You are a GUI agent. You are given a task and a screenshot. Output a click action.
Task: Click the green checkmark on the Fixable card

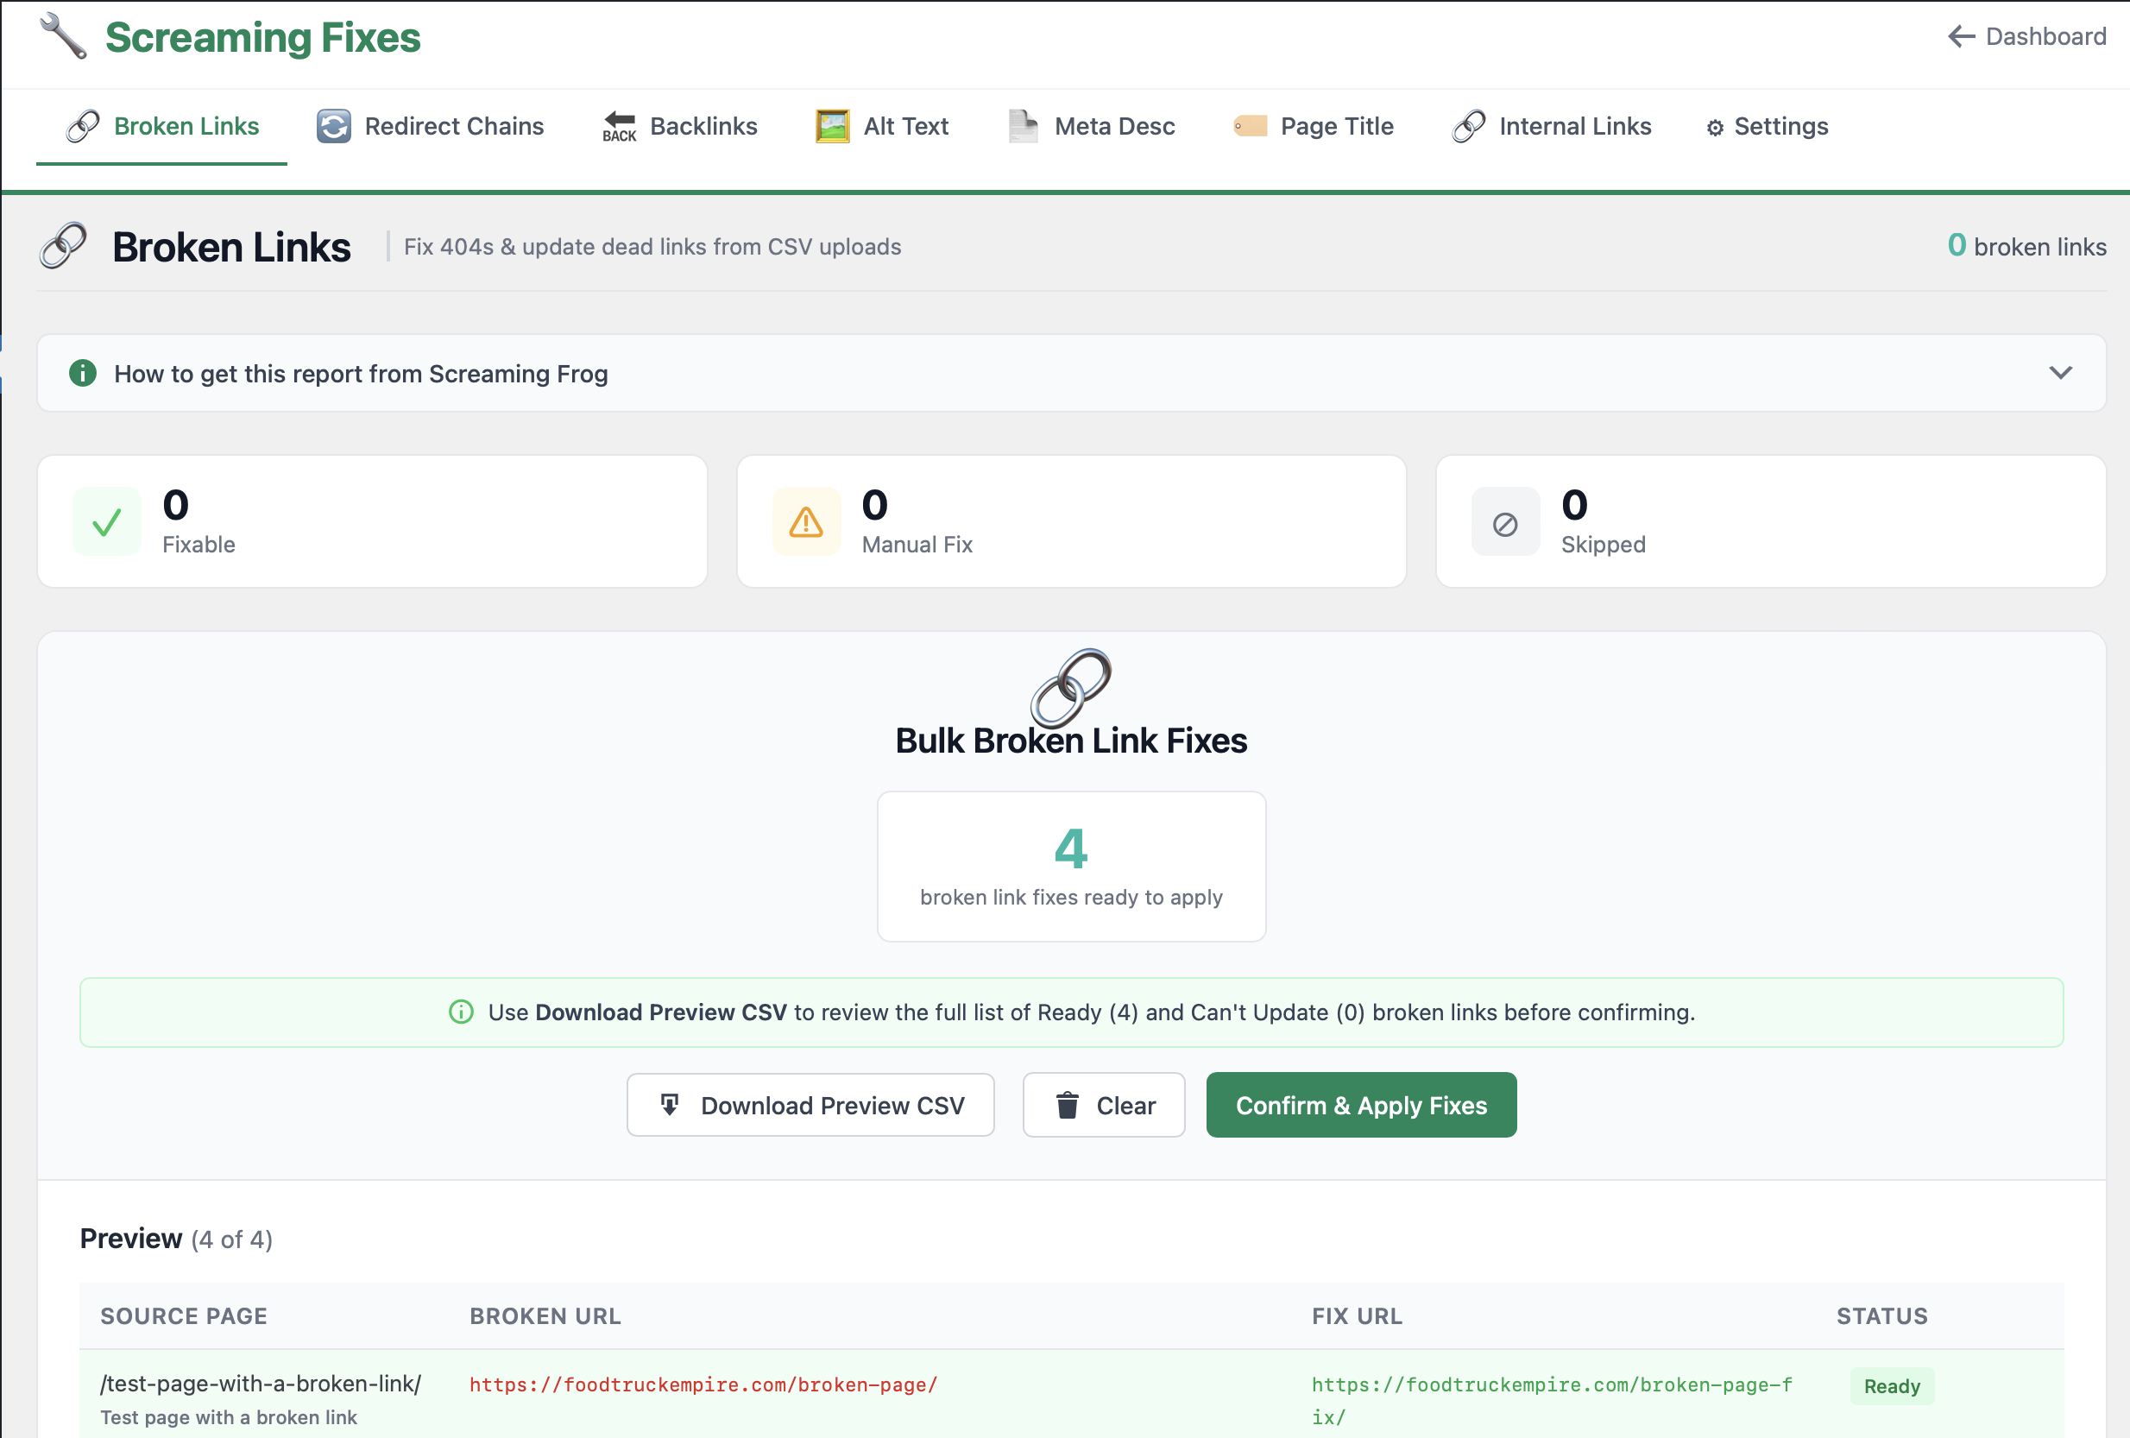pos(106,520)
